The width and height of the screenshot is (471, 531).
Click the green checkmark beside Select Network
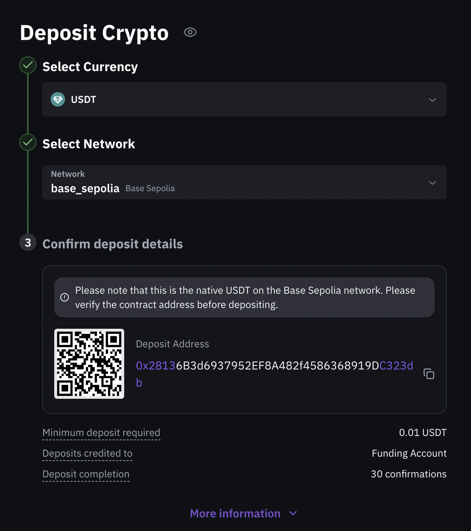[x=27, y=142]
